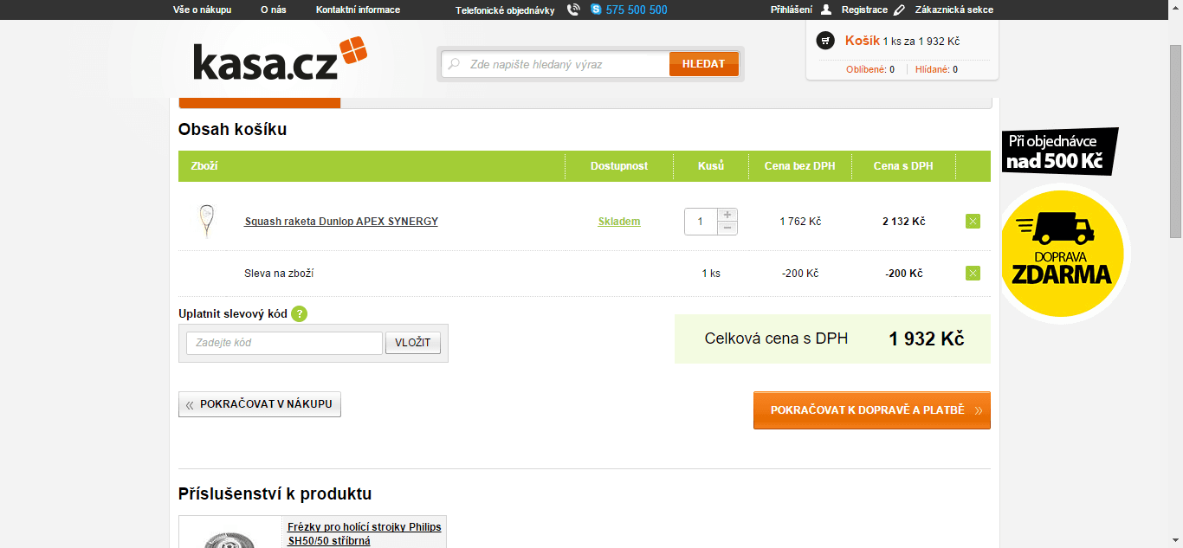Focus the Zadejte kód discount field
This screenshot has height=548, width=1183.
pyautogui.click(x=284, y=343)
